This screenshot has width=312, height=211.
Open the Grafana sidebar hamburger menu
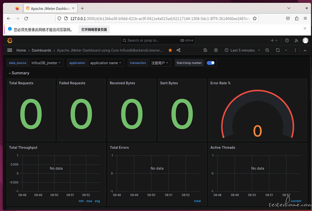pyautogui.click(x=10, y=50)
